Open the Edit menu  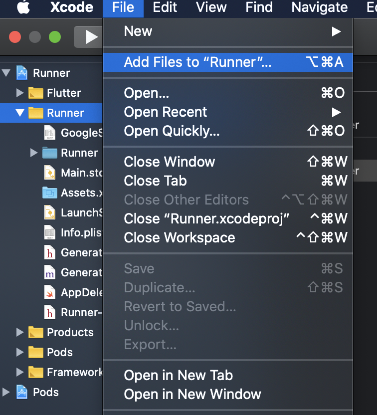click(x=165, y=7)
